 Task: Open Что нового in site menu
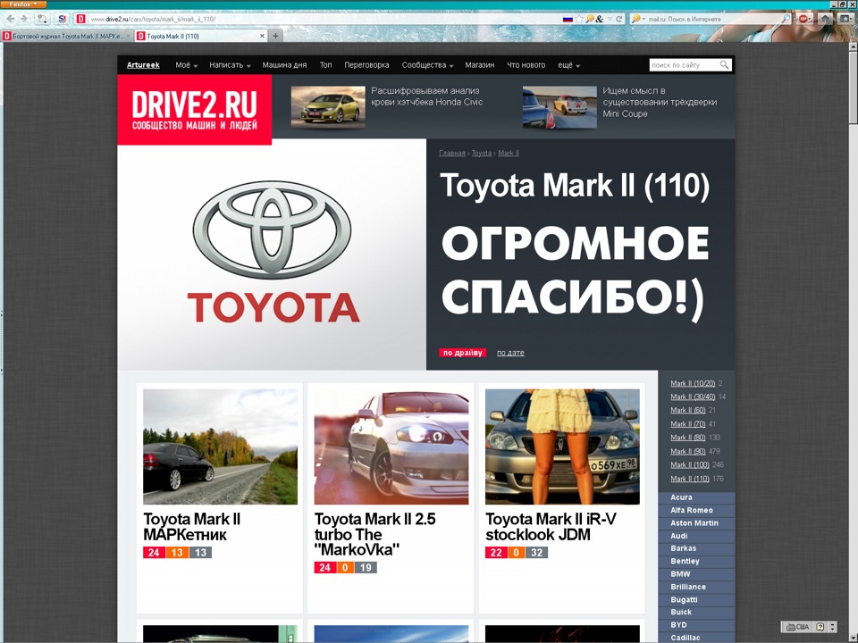tap(526, 65)
